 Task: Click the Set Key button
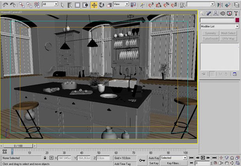154,163
